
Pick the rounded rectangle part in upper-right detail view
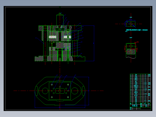tap(131, 24)
